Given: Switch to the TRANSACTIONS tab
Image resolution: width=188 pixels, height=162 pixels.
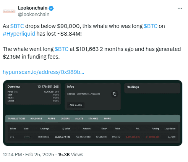Looking at the screenshot, I should point(16,119).
